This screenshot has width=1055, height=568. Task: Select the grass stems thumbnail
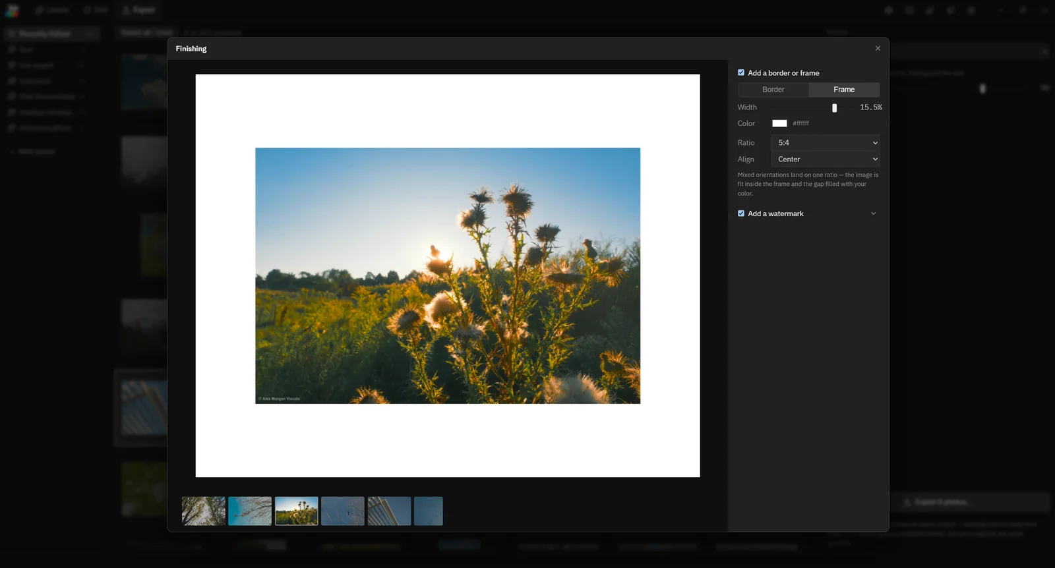click(343, 511)
